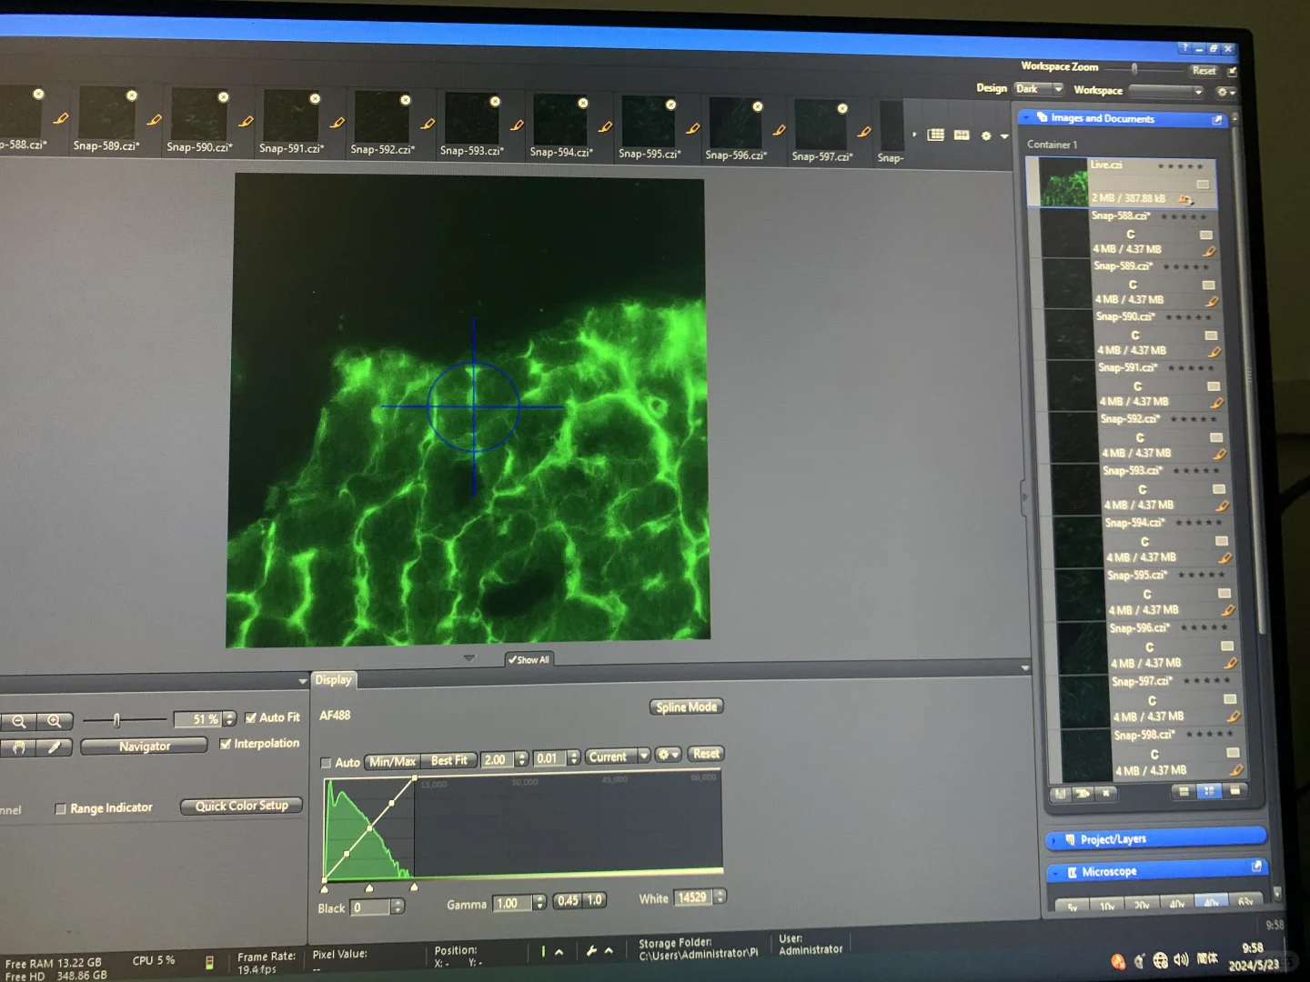Open the display gear options dropdown

coord(669,755)
